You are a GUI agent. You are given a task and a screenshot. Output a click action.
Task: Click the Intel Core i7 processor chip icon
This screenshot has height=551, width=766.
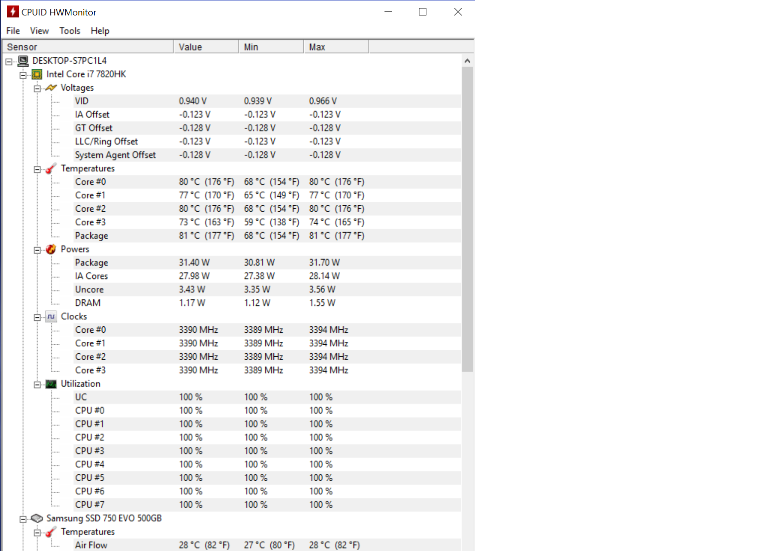[x=37, y=74]
